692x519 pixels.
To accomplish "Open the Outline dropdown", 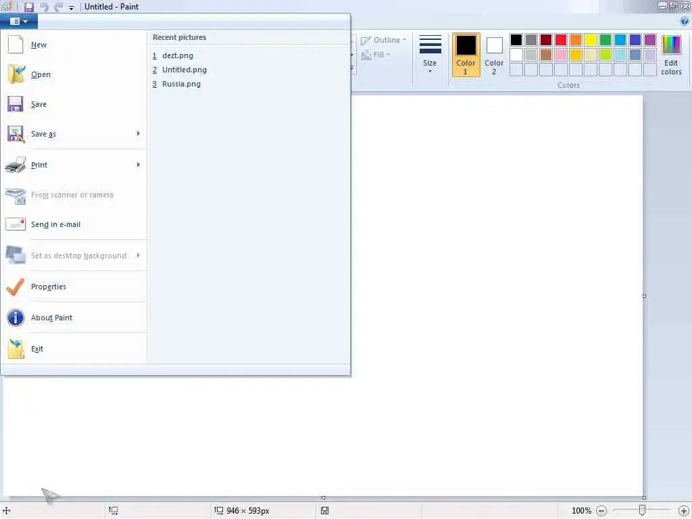I will click(384, 40).
